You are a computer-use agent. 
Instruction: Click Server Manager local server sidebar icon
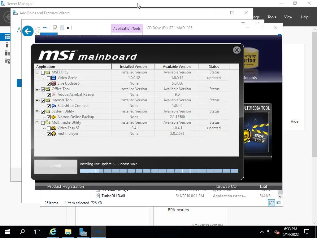click(x=7, y=45)
